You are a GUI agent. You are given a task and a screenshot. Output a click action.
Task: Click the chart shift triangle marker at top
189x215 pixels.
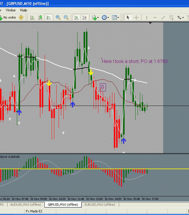tap(150, 23)
